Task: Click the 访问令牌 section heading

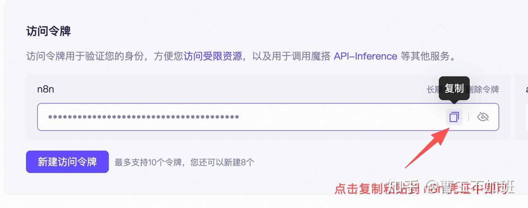Action: click(48, 31)
